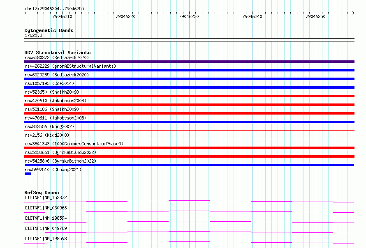The image size is (366, 248).
Task: Select the C1QTNF1|NM_198594 transcript label
Action: pos(46,218)
